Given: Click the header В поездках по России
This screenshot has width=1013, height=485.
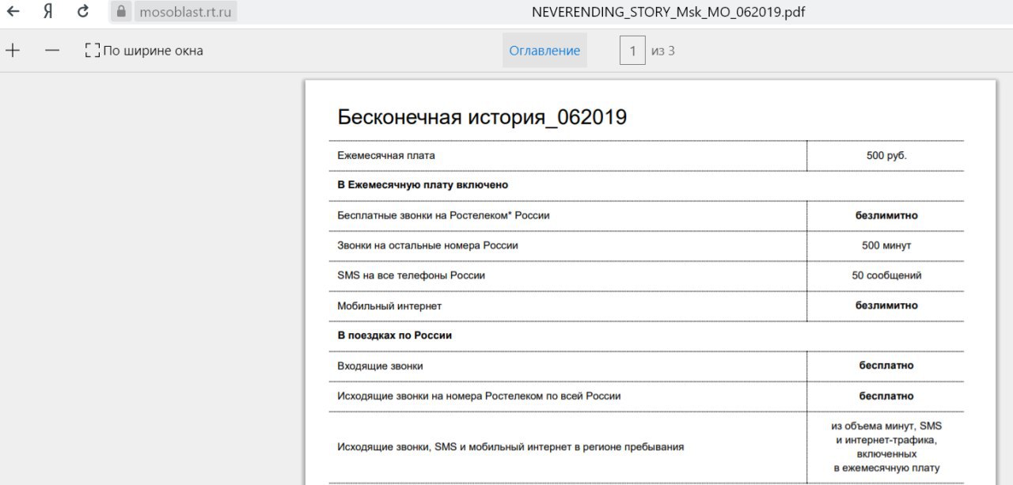Looking at the screenshot, I should [x=394, y=335].
